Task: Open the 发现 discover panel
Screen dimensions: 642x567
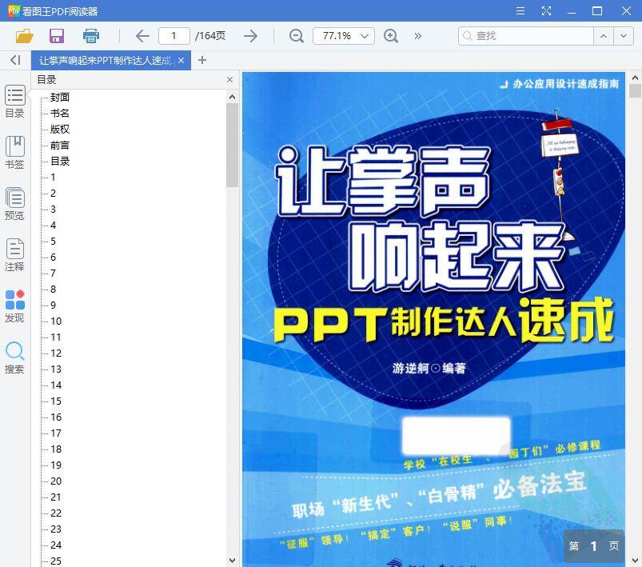Action: (14, 306)
